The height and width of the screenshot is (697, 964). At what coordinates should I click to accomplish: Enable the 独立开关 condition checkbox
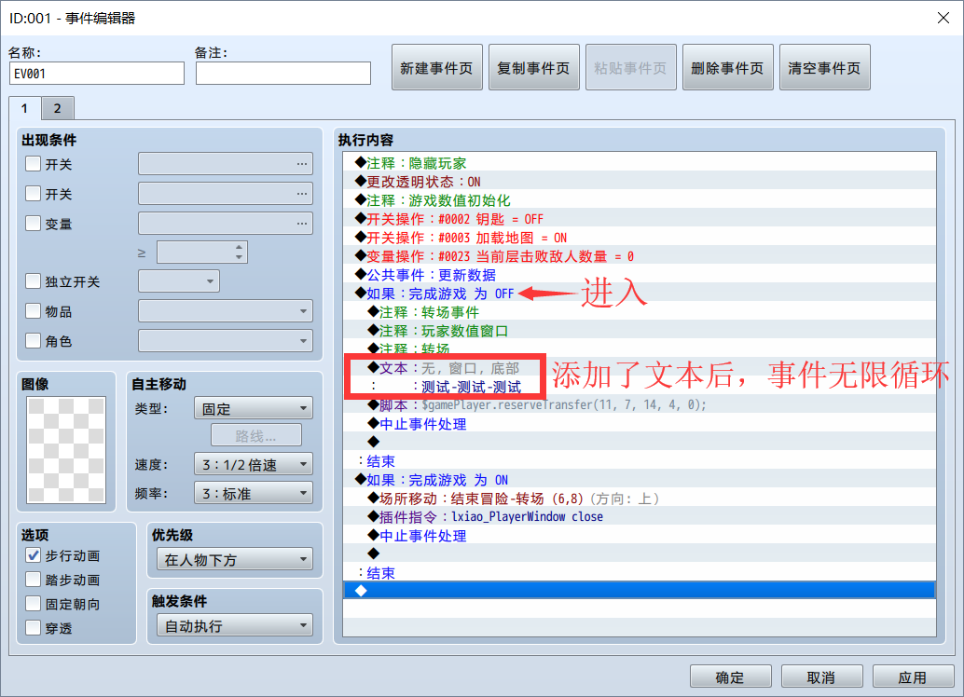tap(34, 281)
